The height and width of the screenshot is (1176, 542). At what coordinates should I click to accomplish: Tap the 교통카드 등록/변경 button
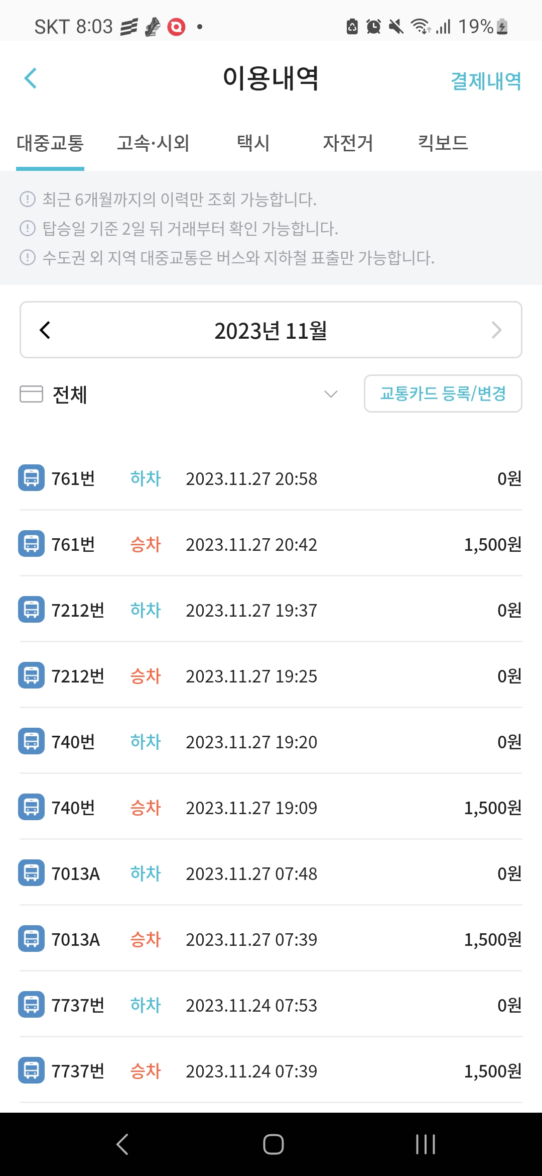443,394
